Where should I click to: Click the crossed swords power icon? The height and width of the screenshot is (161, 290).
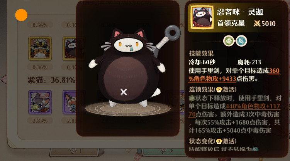(257, 23)
